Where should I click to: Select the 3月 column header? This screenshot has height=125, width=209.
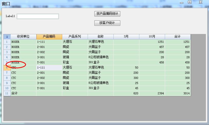[126, 37]
